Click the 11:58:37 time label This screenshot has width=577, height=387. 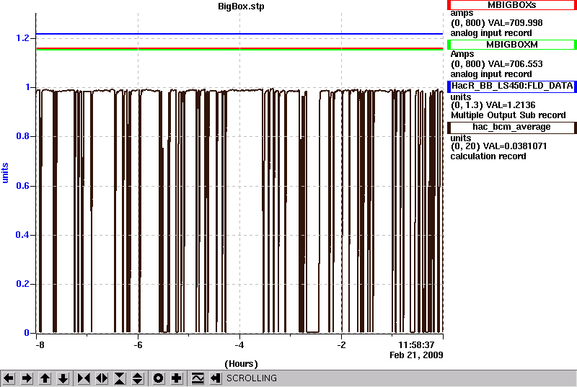click(416, 345)
